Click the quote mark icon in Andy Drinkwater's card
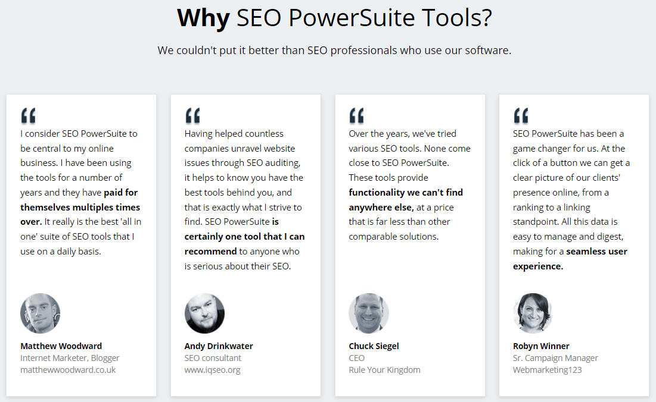The height and width of the screenshot is (402, 656). click(193, 115)
